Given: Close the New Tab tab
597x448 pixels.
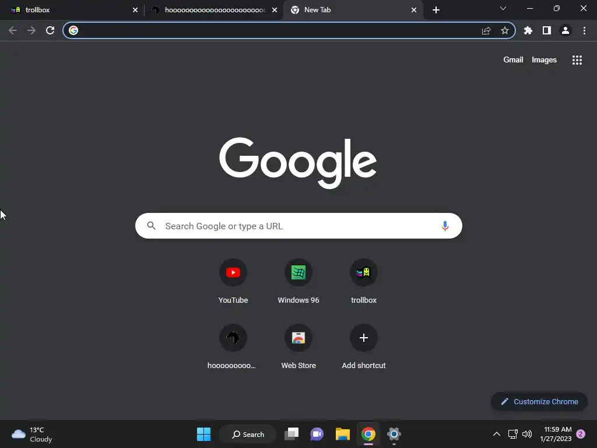Looking at the screenshot, I should click(x=414, y=10).
